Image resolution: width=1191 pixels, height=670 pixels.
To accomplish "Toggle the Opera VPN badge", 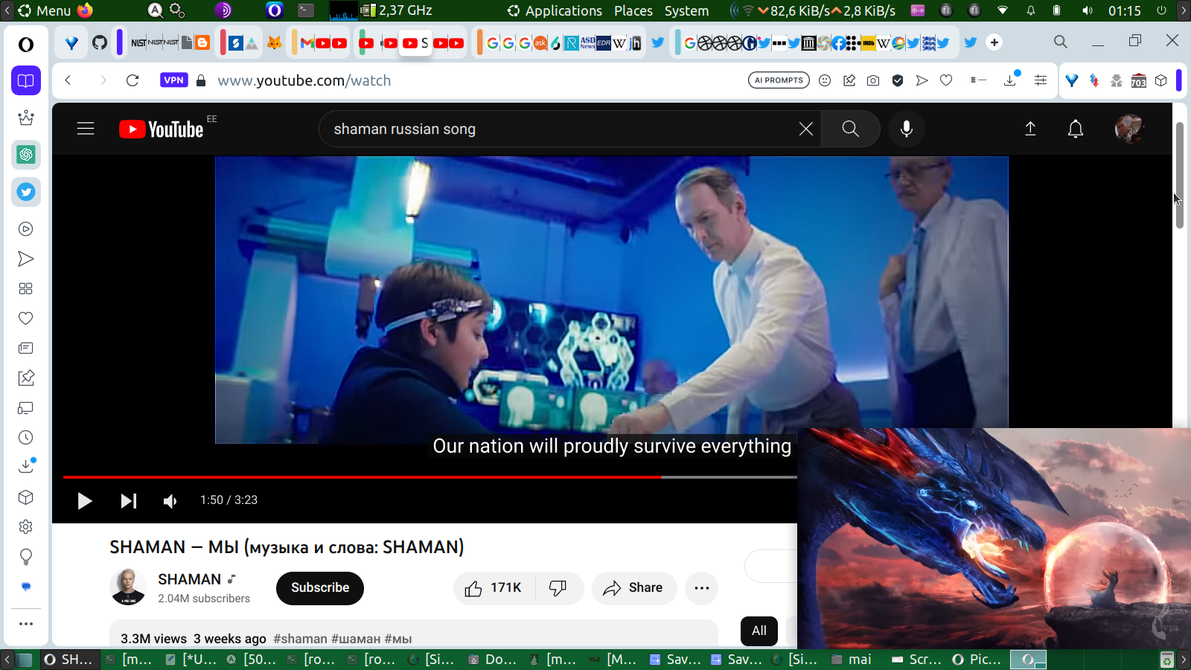I will coord(173,80).
